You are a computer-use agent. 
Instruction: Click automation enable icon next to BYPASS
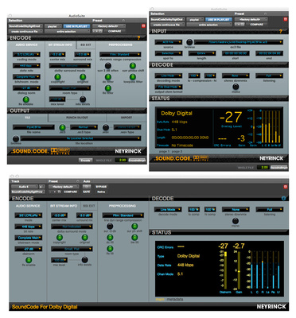pyautogui.click(x=88, y=187)
